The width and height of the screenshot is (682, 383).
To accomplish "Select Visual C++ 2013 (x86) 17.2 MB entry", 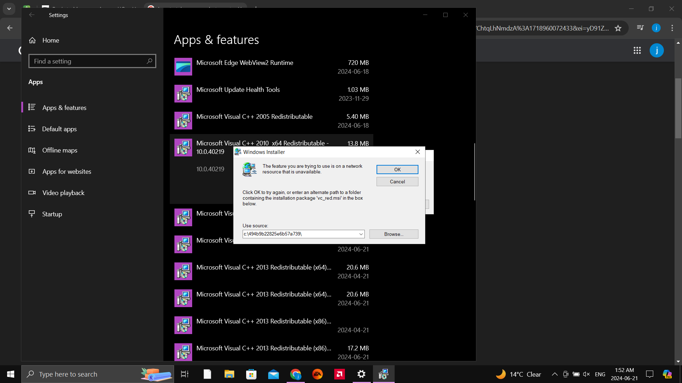I will 271,352.
